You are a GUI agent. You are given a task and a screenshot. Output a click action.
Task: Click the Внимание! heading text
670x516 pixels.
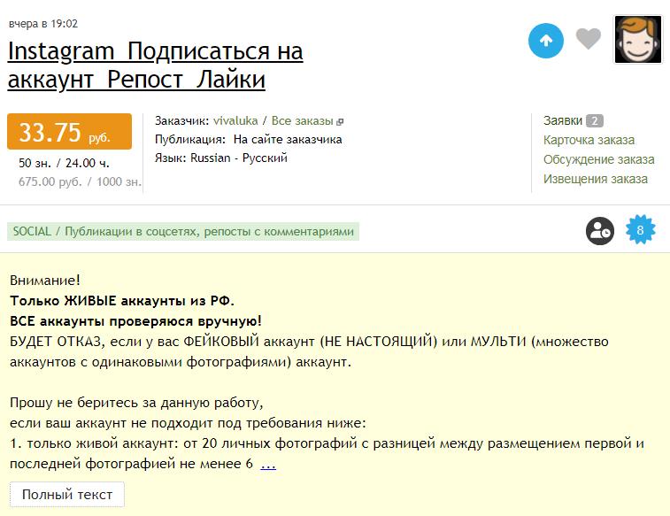(x=45, y=281)
